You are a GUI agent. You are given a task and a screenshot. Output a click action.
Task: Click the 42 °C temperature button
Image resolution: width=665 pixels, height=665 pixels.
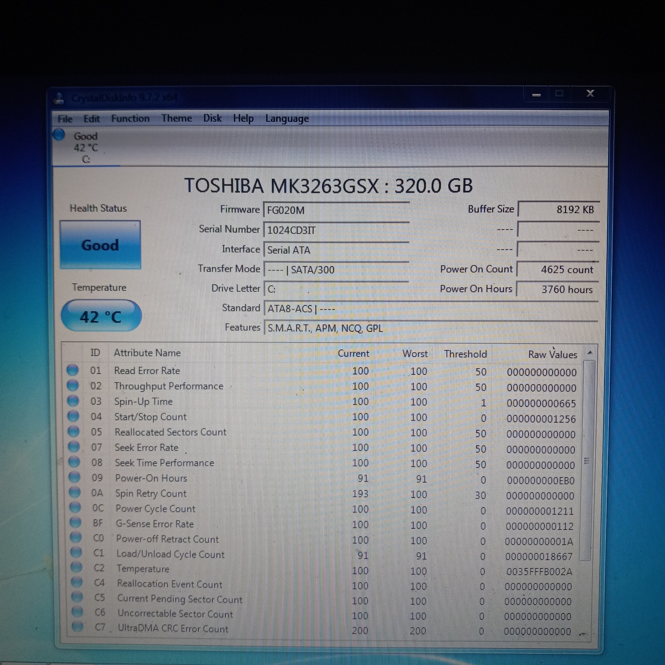coord(101,316)
